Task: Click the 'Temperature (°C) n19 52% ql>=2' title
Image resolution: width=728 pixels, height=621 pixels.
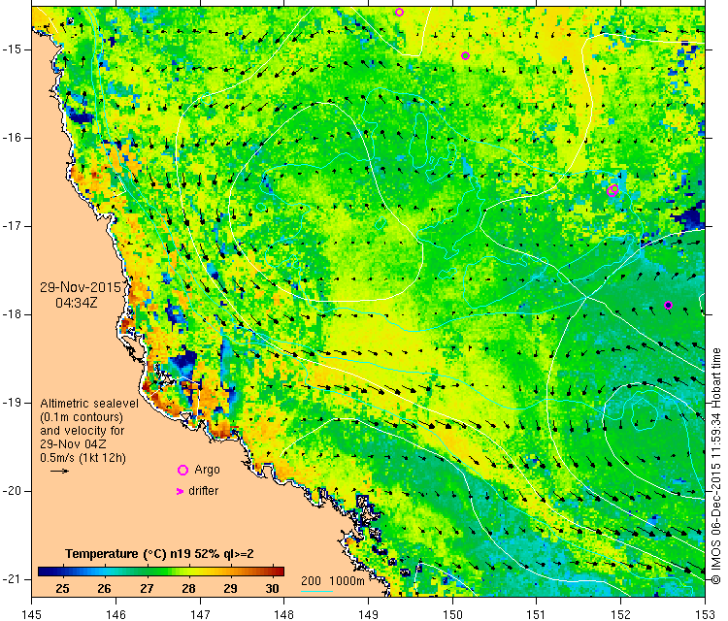Action: coord(159,554)
